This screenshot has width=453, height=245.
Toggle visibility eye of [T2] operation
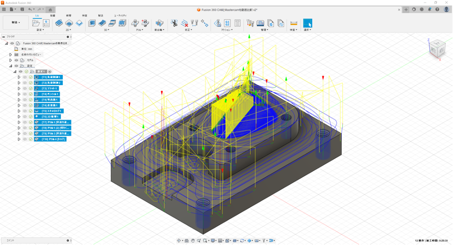25,83
